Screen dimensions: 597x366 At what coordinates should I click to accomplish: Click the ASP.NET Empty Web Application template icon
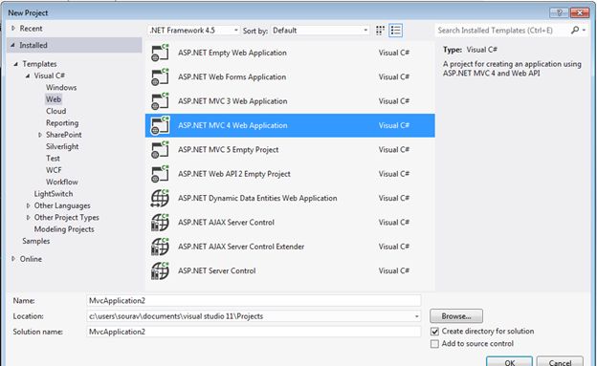click(x=160, y=53)
